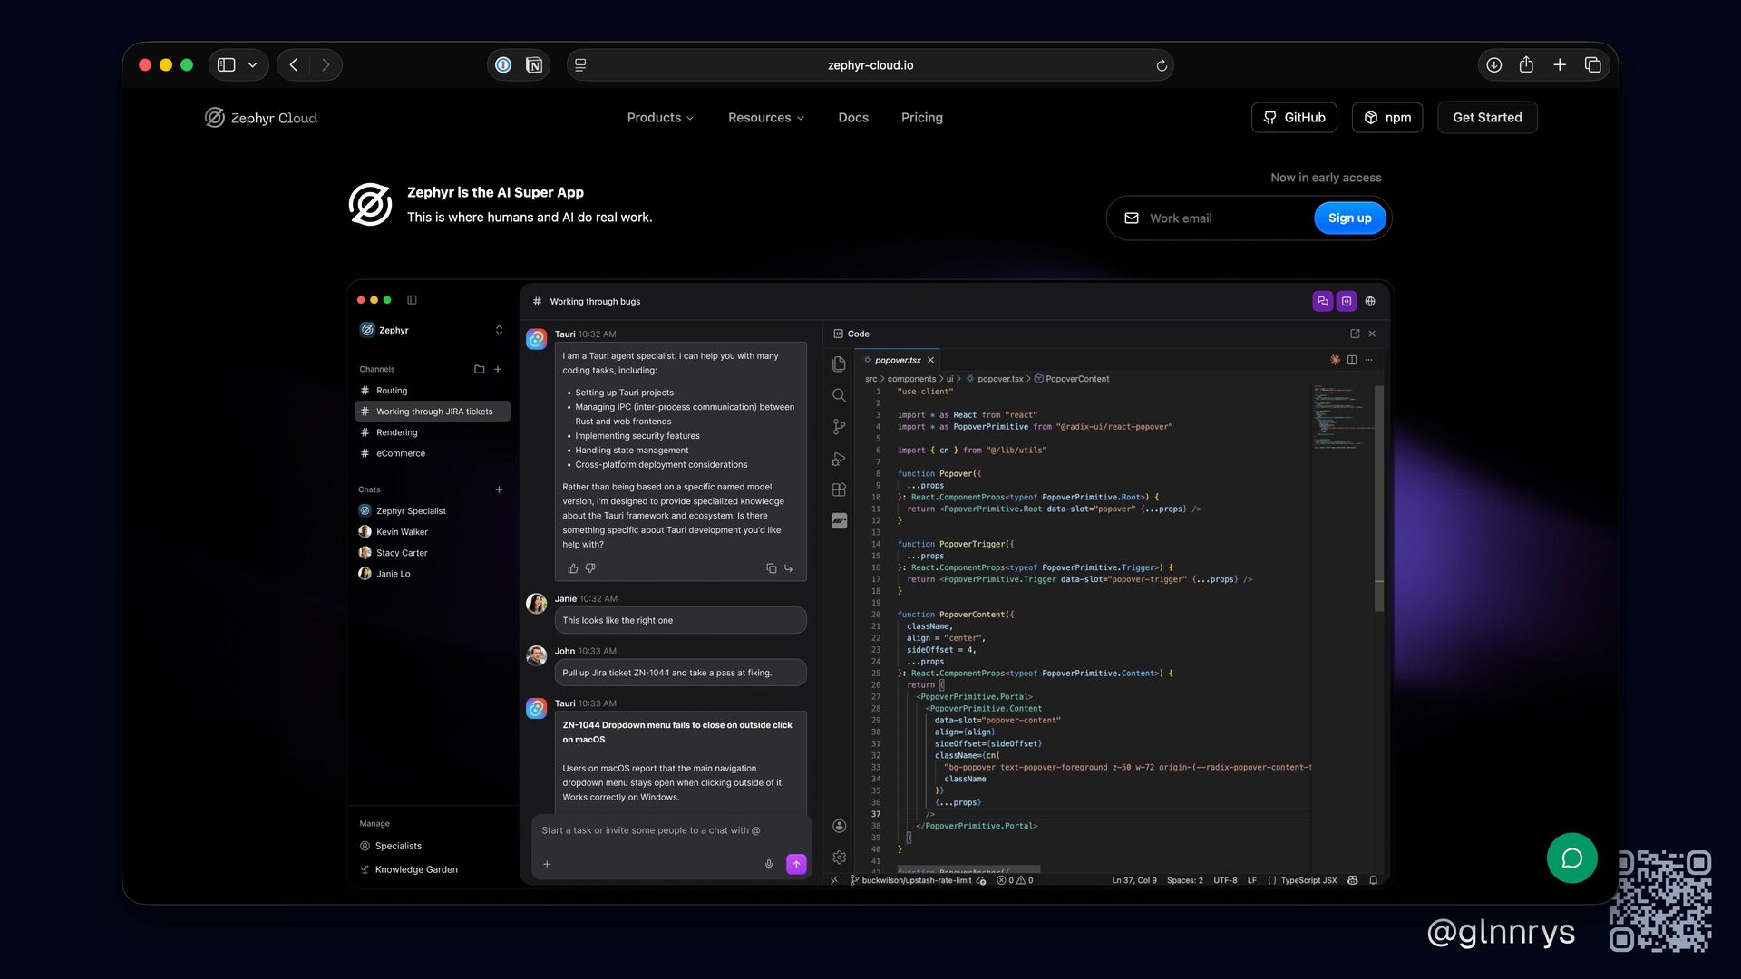Click the Notion extension icon
1741x979 pixels.
pyautogui.click(x=534, y=65)
